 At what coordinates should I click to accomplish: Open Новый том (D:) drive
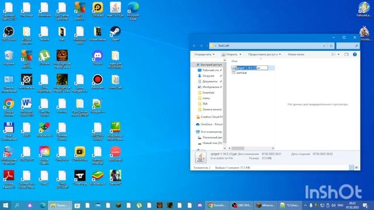pyautogui.click(x=210, y=143)
